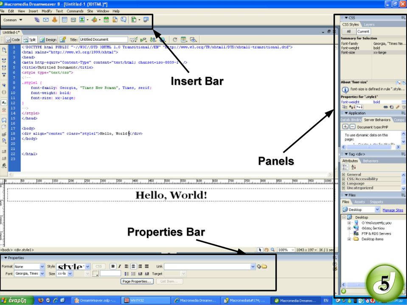Viewport: 407px width, 305px height.
Task: Click the Page Properties button
Action: 137,281
